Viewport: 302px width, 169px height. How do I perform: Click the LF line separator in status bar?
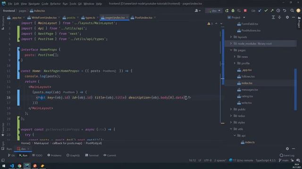tap(200, 161)
